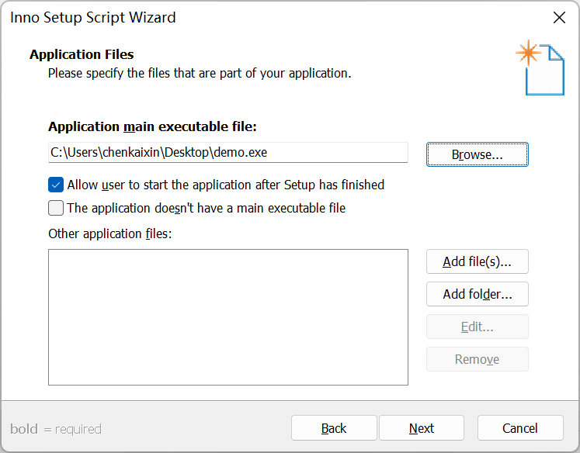The width and height of the screenshot is (580, 453).
Task: Proceed with the Next button
Action: [x=422, y=428]
